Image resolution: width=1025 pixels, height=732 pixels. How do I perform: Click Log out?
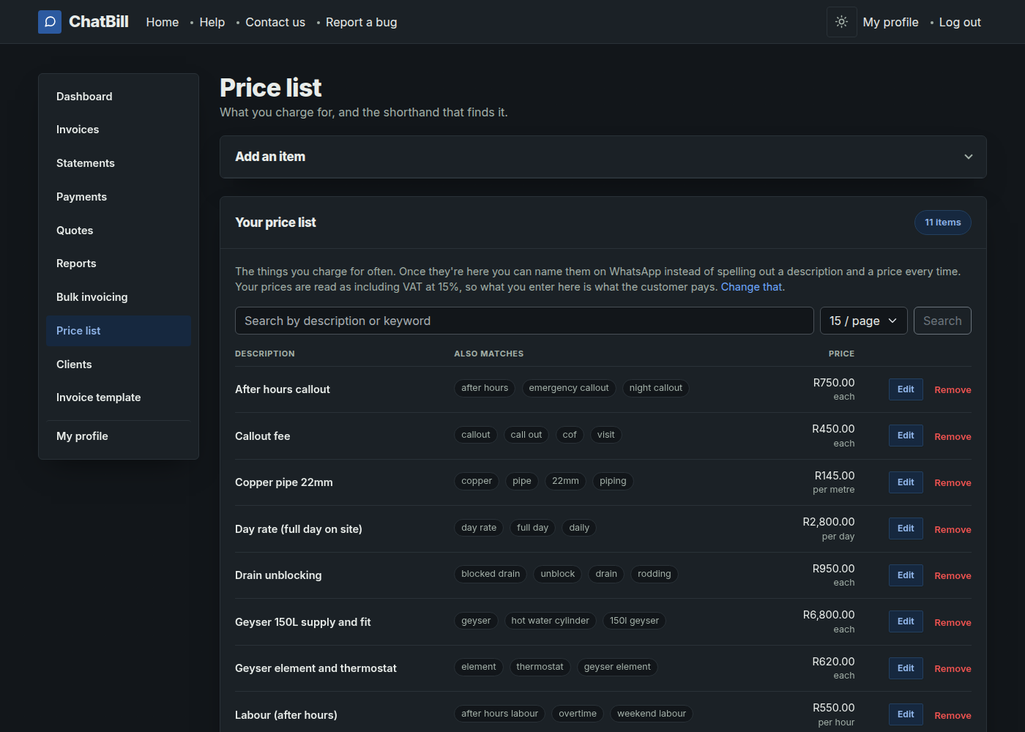click(960, 22)
